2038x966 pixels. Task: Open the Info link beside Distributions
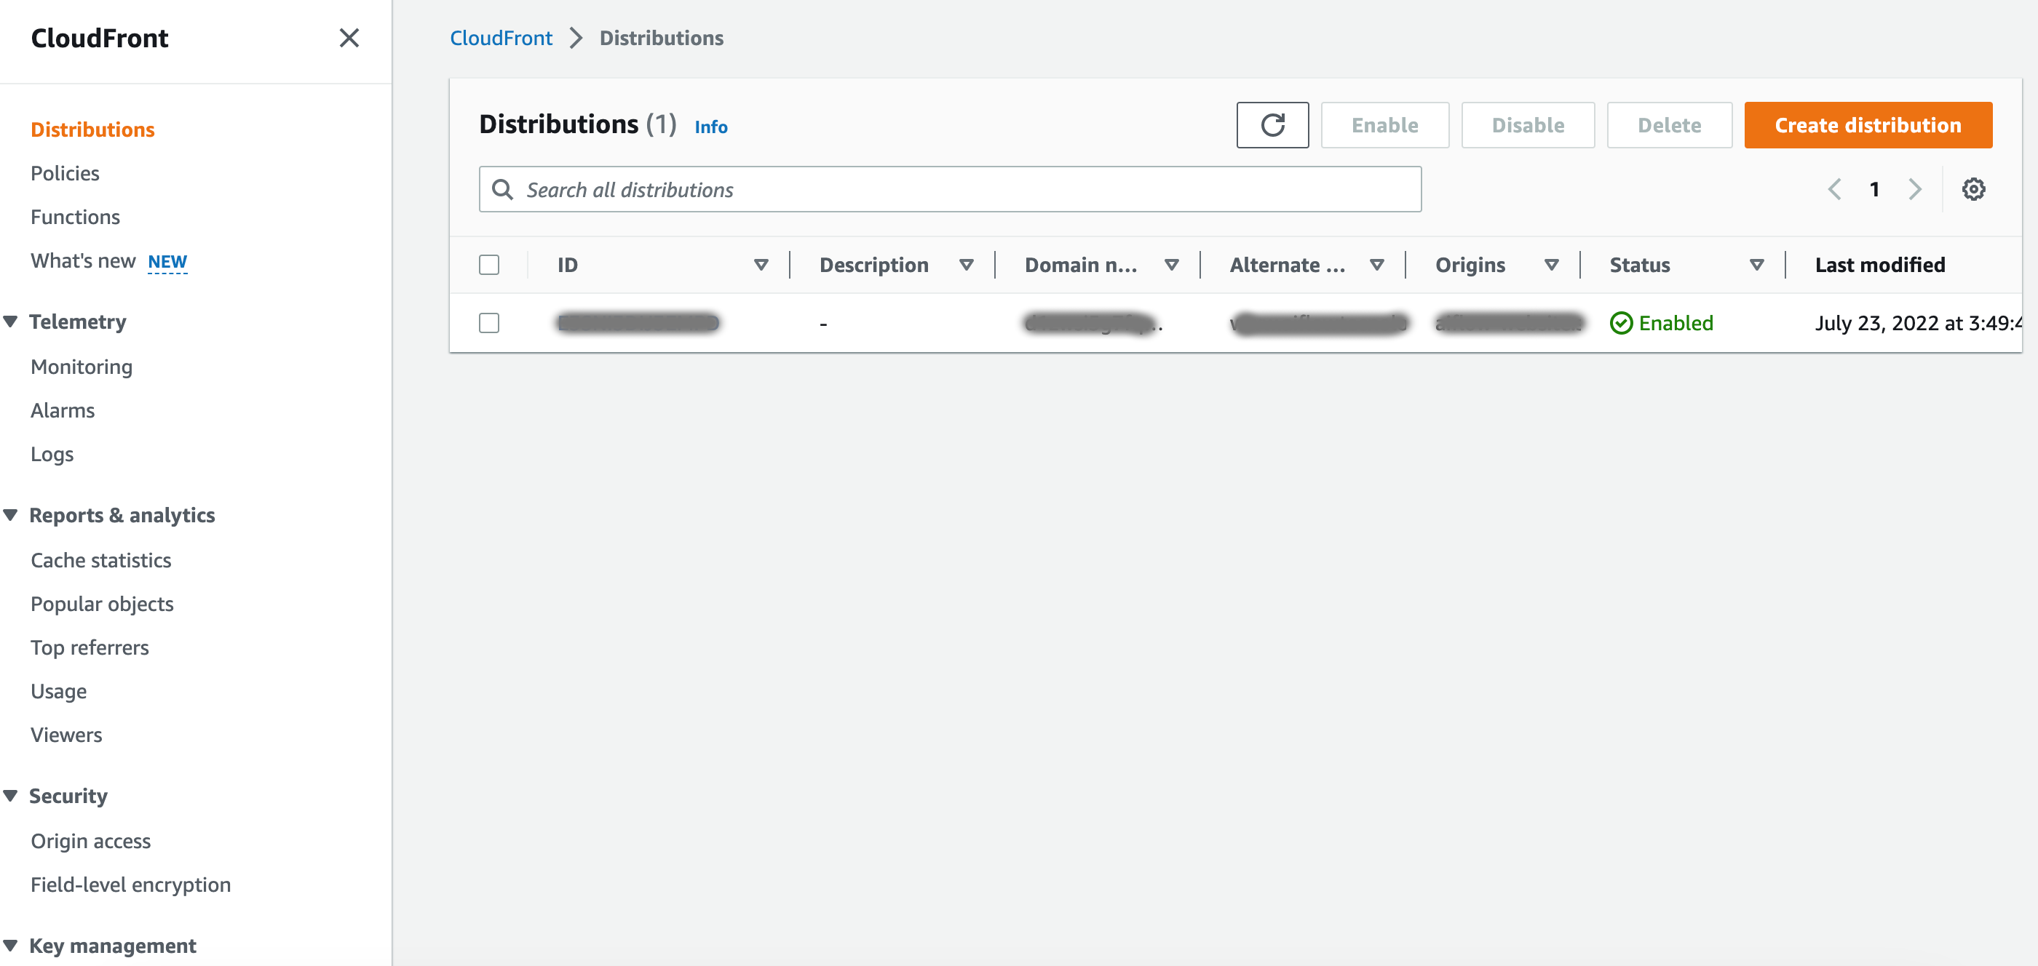point(710,127)
